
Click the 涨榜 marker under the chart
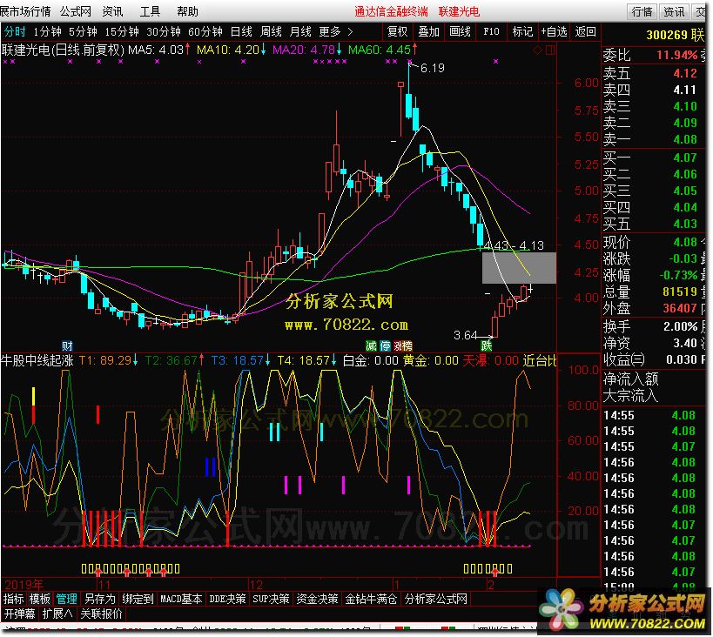pyautogui.click(x=403, y=346)
